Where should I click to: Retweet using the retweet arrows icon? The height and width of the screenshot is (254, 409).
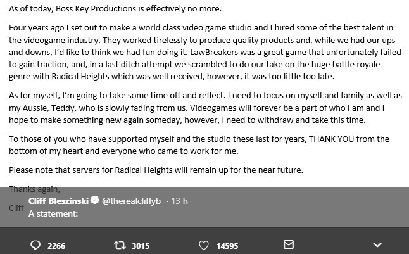120,245
